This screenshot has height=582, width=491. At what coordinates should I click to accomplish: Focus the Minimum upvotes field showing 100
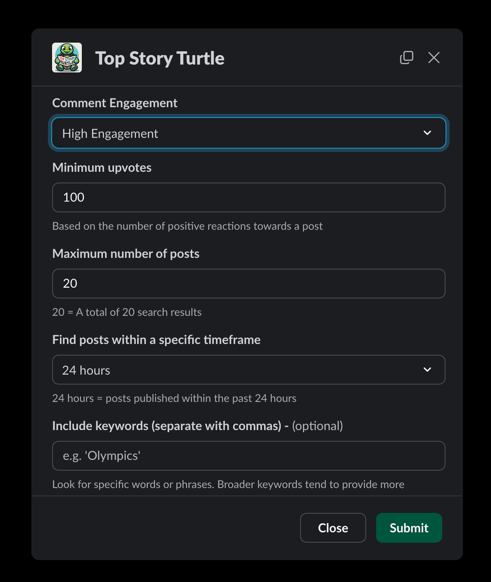click(x=248, y=197)
